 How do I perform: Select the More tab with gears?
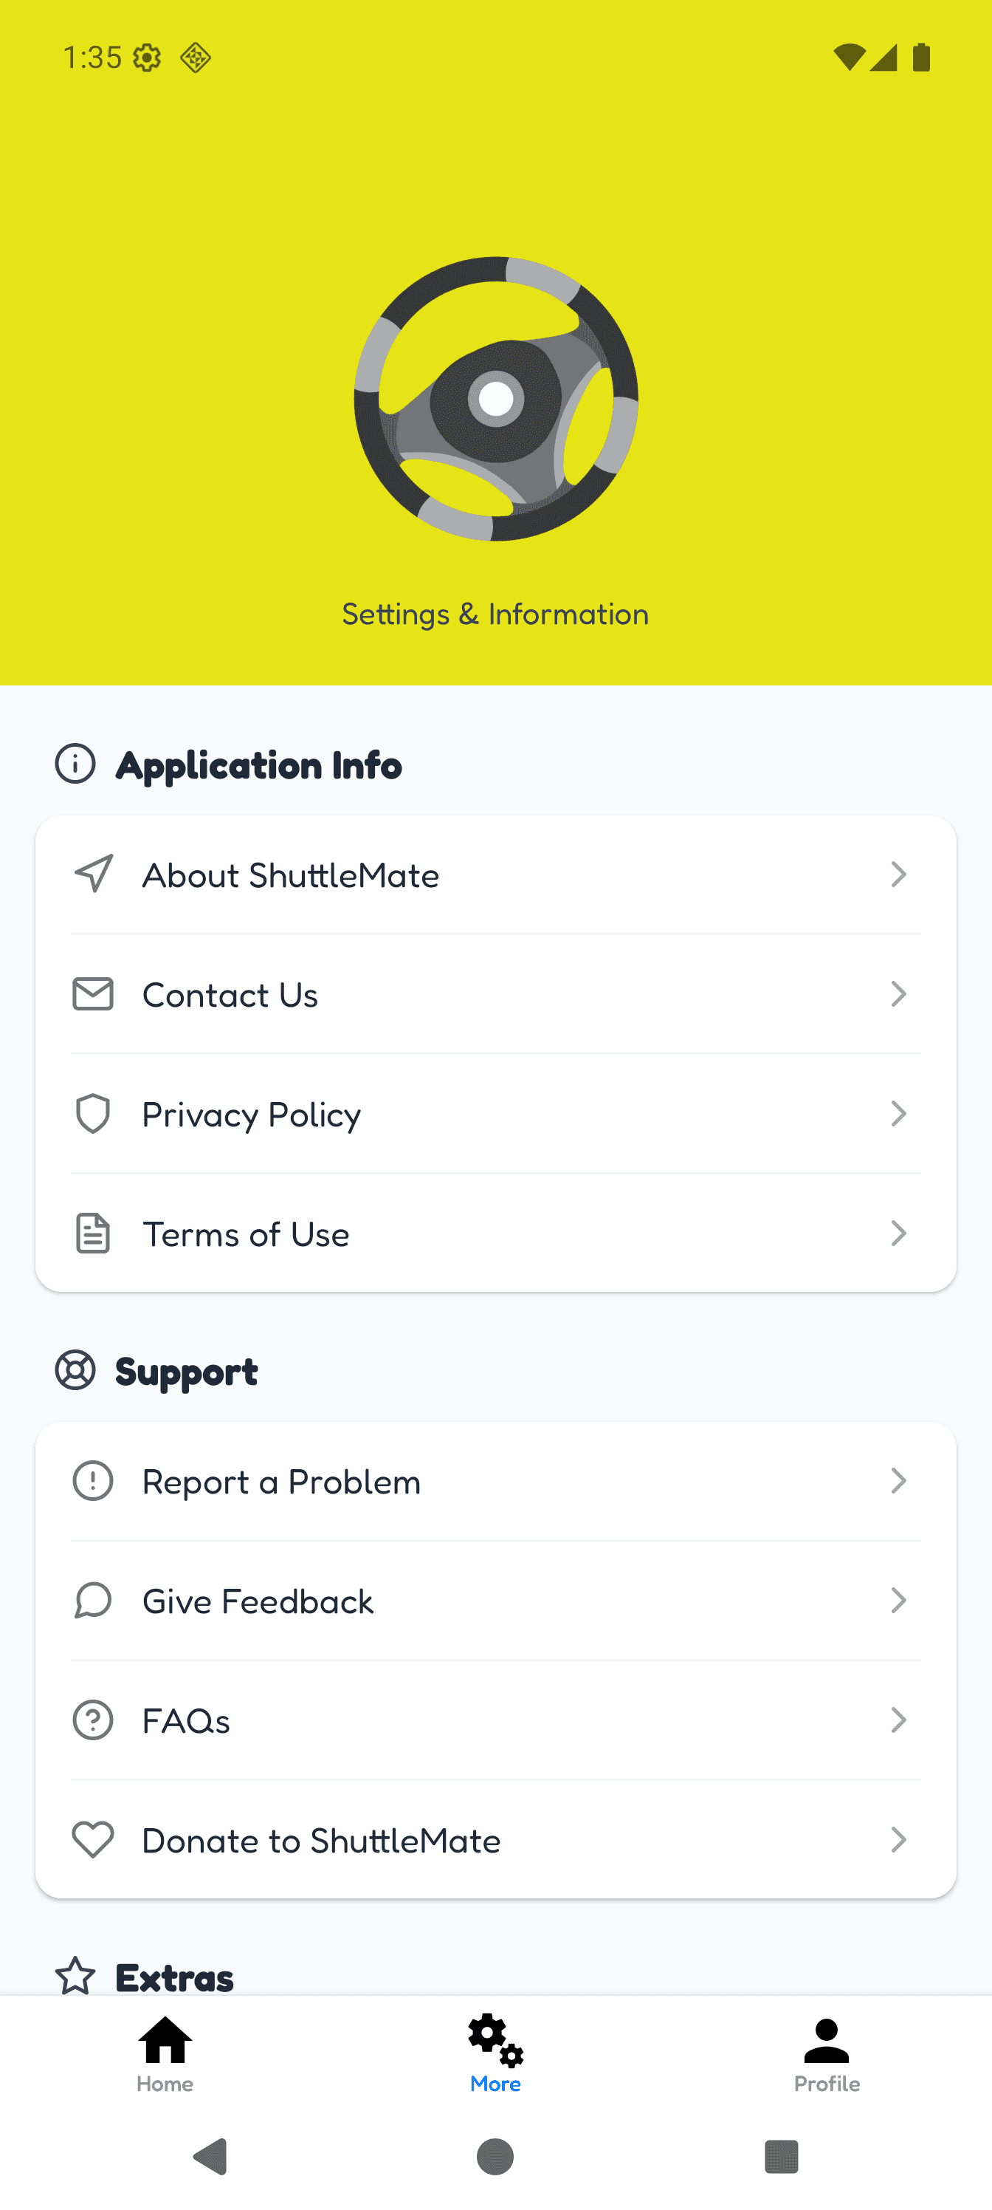(495, 2054)
